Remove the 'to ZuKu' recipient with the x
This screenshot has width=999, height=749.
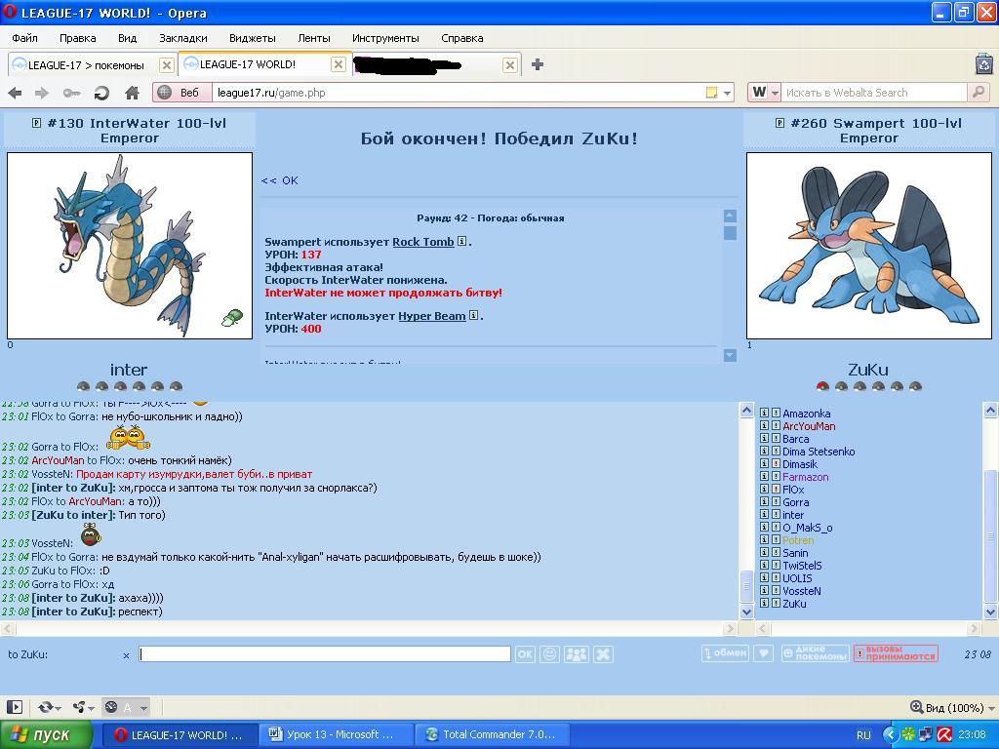126,655
